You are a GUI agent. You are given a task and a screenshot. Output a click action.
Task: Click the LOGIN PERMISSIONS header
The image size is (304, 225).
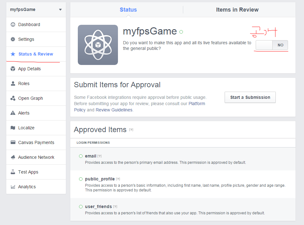93,142
